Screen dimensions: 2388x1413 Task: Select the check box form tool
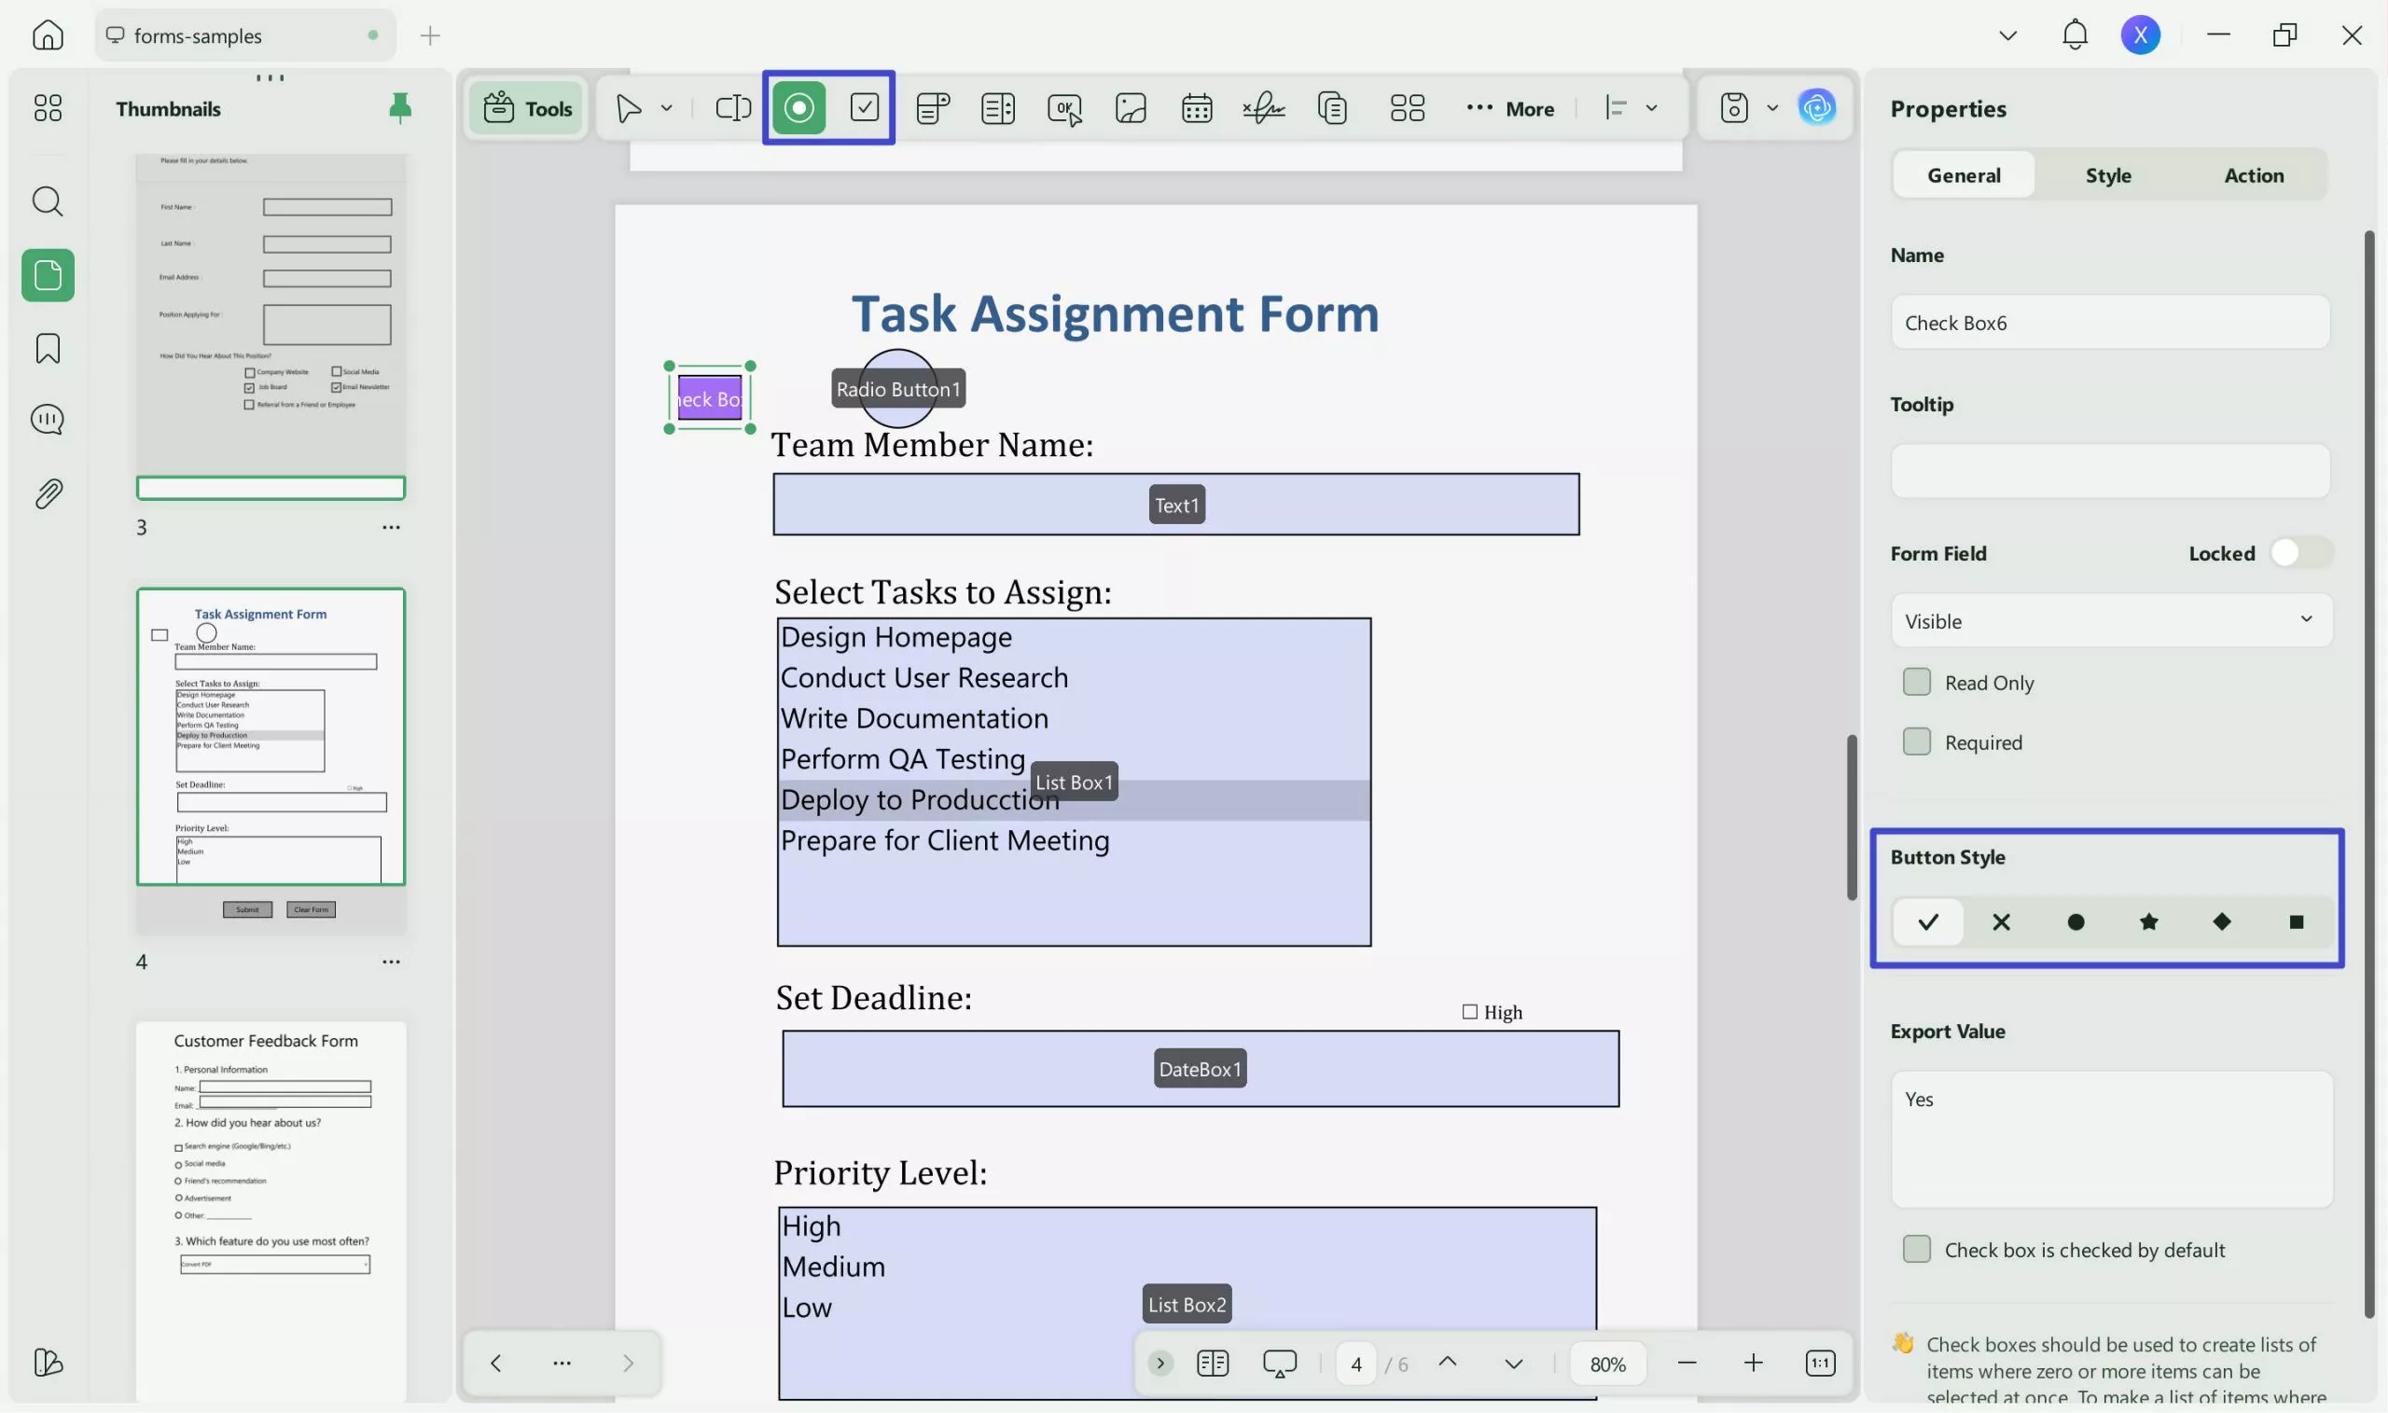864,107
